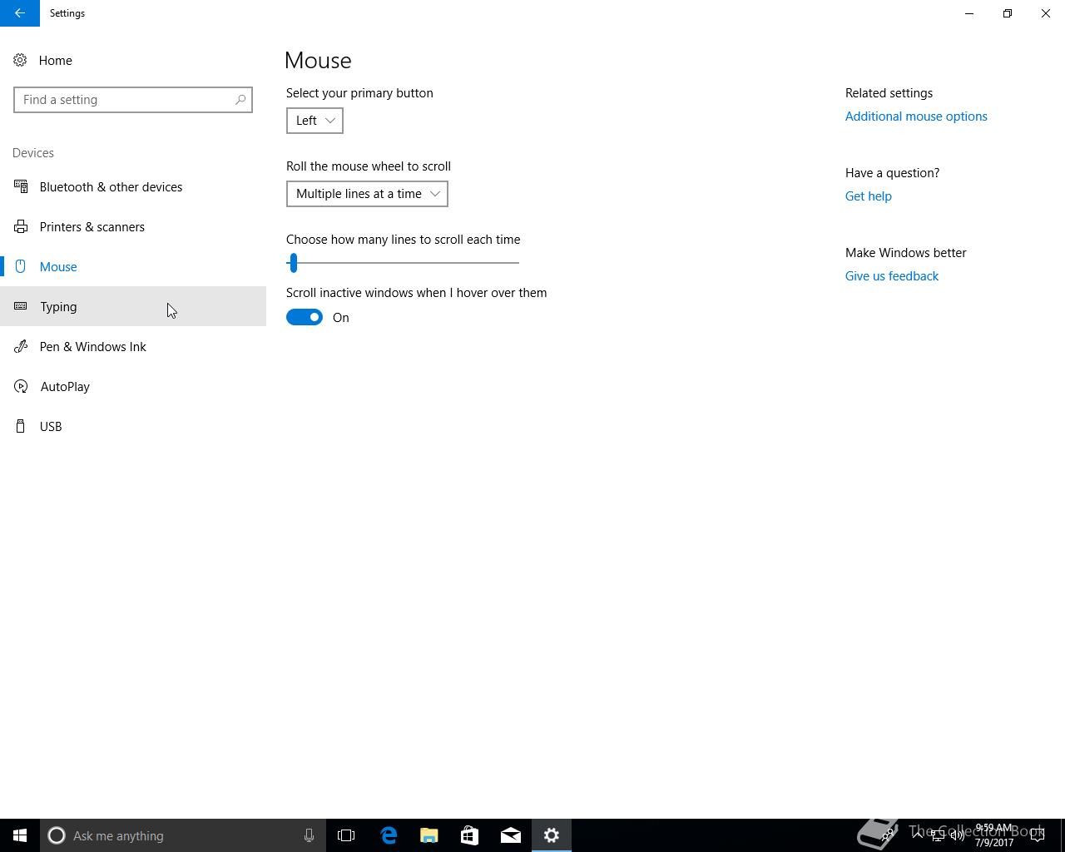
Task: Select the Typing settings page
Action: pyautogui.click(x=133, y=306)
